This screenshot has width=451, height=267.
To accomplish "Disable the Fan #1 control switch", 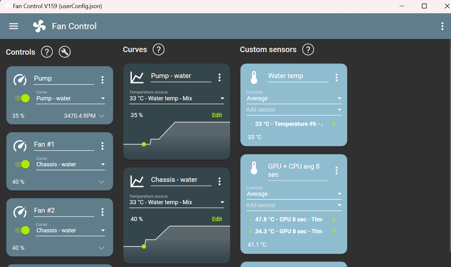I will click(23, 164).
